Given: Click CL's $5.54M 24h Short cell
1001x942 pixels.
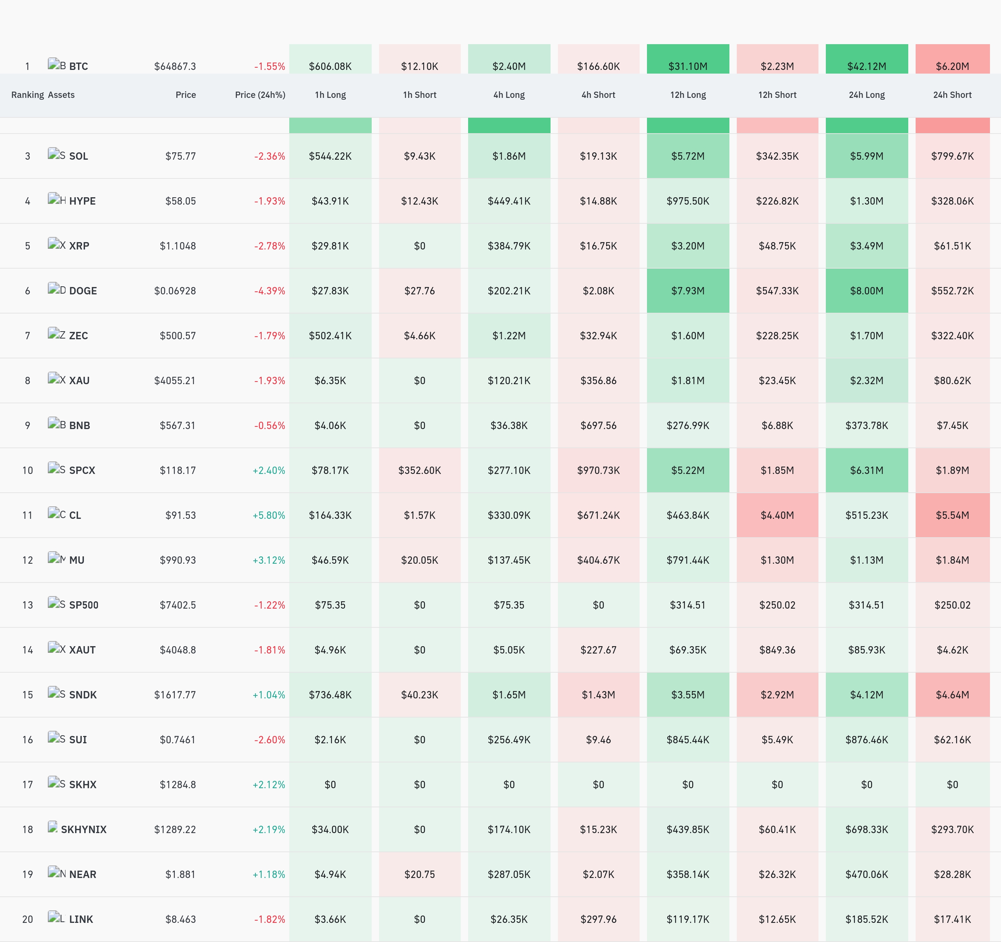Looking at the screenshot, I should [x=952, y=515].
